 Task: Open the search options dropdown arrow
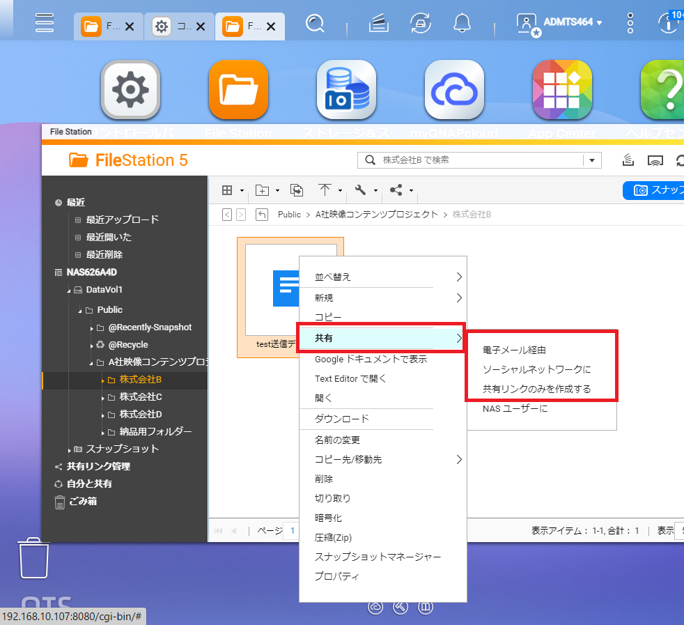[x=592, y=160]
